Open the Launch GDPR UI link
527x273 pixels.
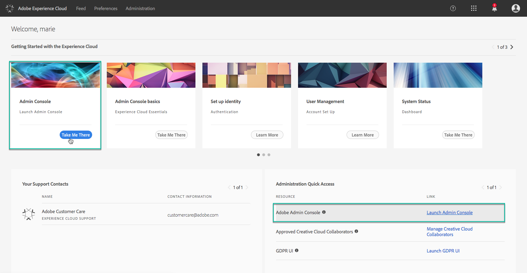[443, 250]
